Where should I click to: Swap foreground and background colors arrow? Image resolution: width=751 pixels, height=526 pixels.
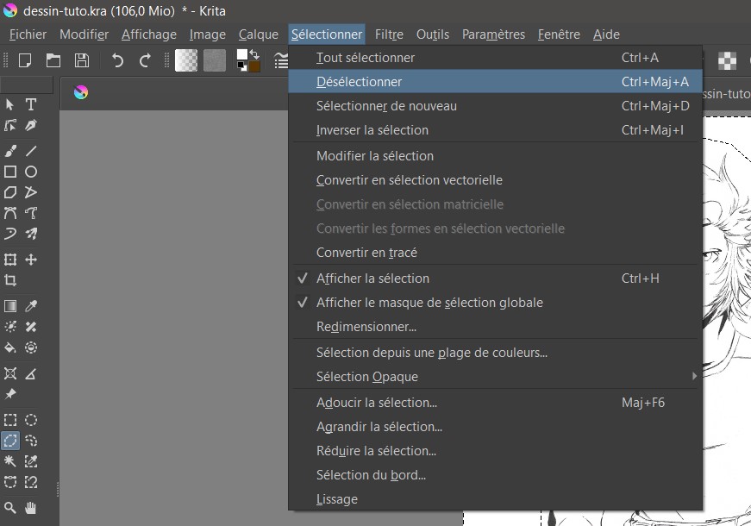(x=254, y=54)
